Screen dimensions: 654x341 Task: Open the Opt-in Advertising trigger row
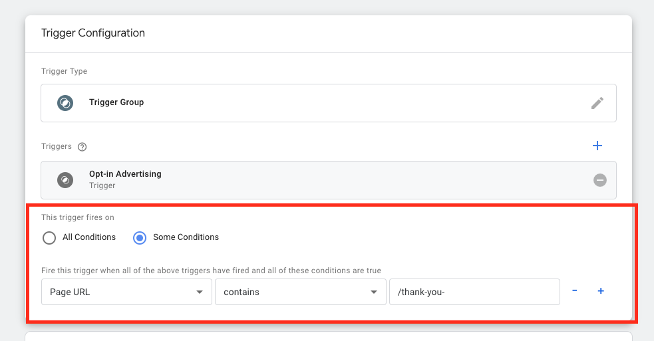coord(329,180)
